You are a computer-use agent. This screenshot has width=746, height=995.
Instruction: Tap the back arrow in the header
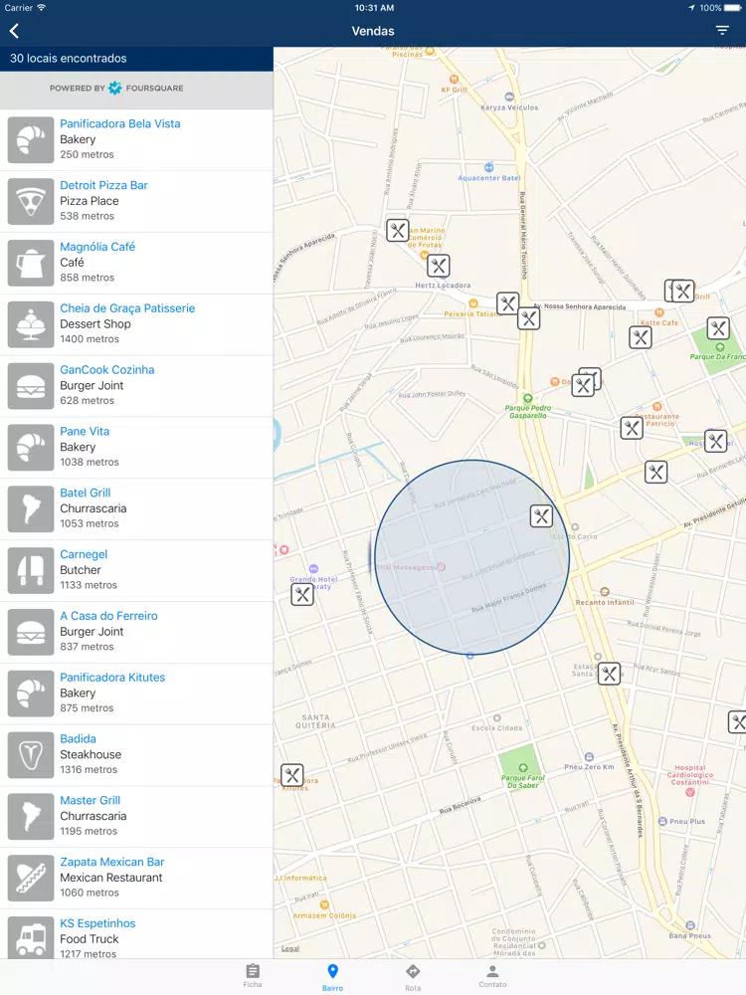[x=14, y=31]
